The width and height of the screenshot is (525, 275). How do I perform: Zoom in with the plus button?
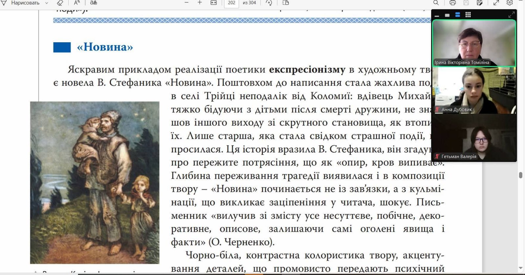pyautogui.click(x=199, y=3)
